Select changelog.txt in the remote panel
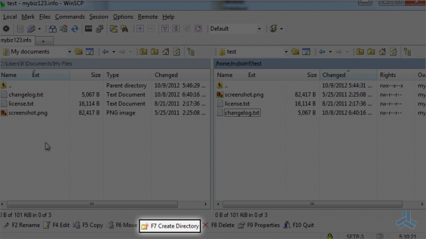The width and height of the screenshot is (426, 239). coord(242,113)
